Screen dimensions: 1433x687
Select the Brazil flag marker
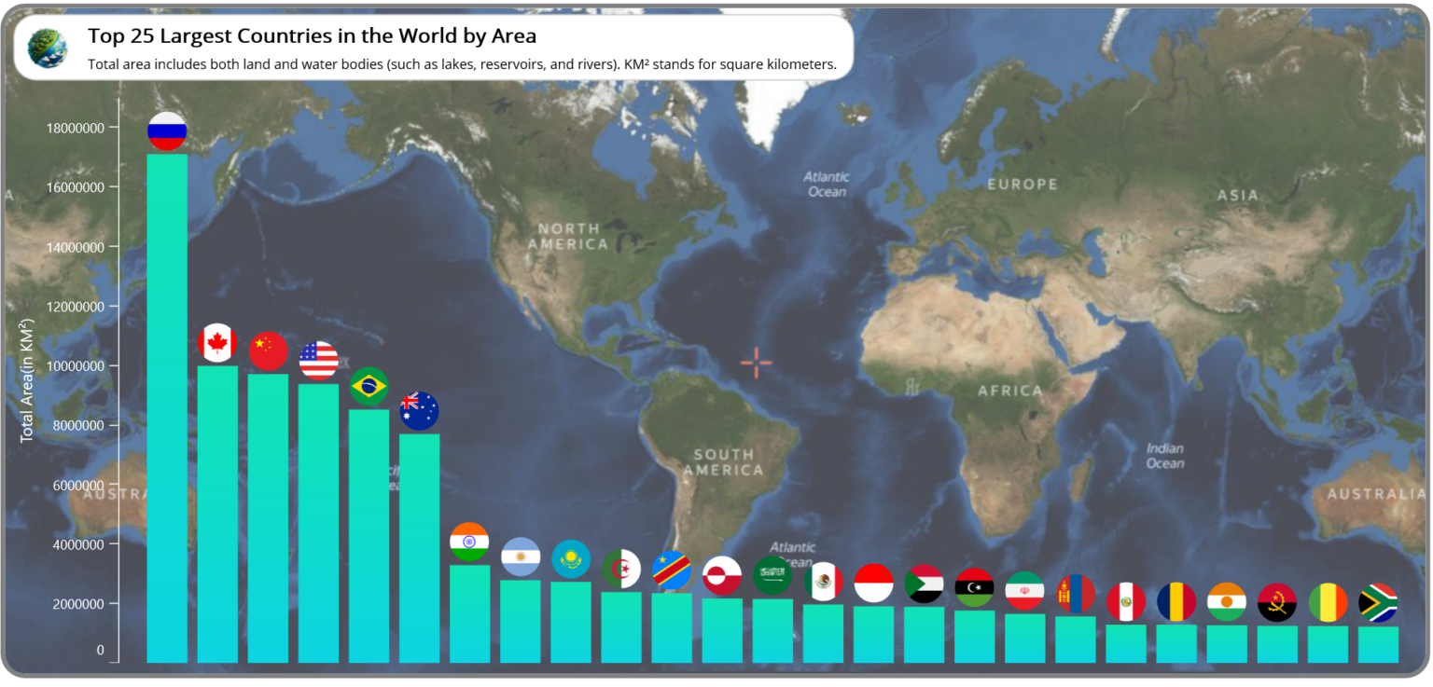tap(369, 385)
